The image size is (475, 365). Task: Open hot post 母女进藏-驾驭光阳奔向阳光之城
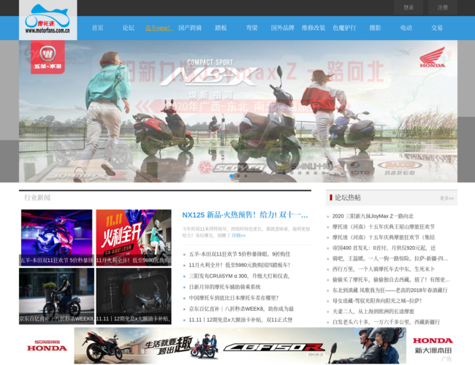pyautogui.click(x=377, y=301)
